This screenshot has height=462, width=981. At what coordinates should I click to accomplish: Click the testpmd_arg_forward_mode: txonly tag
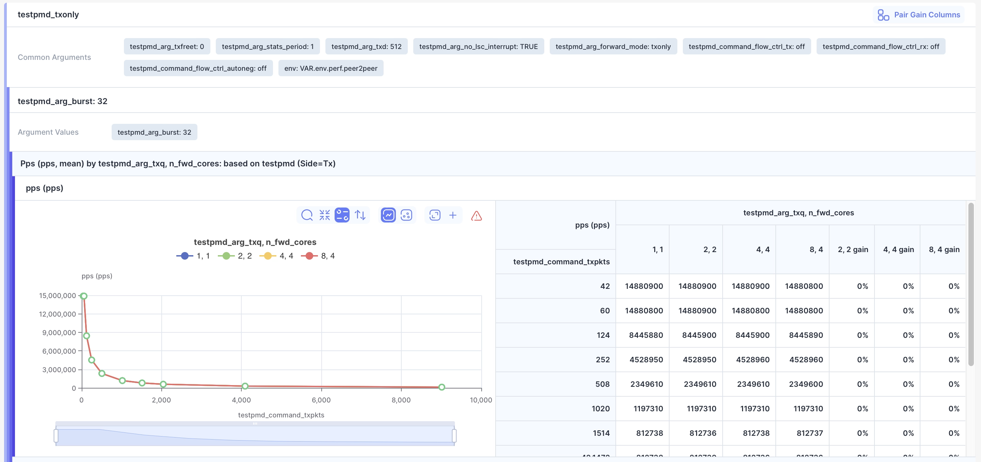click(613, 46)
